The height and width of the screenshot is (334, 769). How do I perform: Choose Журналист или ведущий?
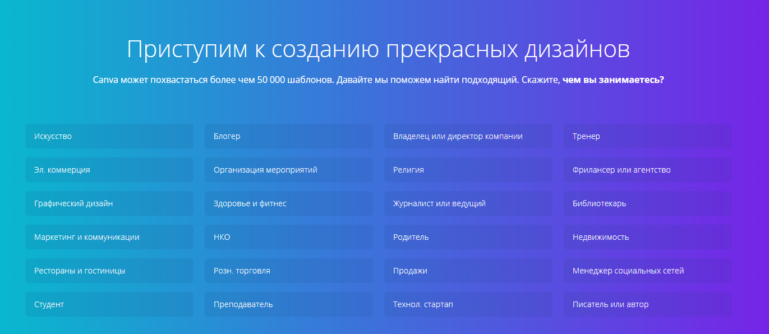pos(468,203)
